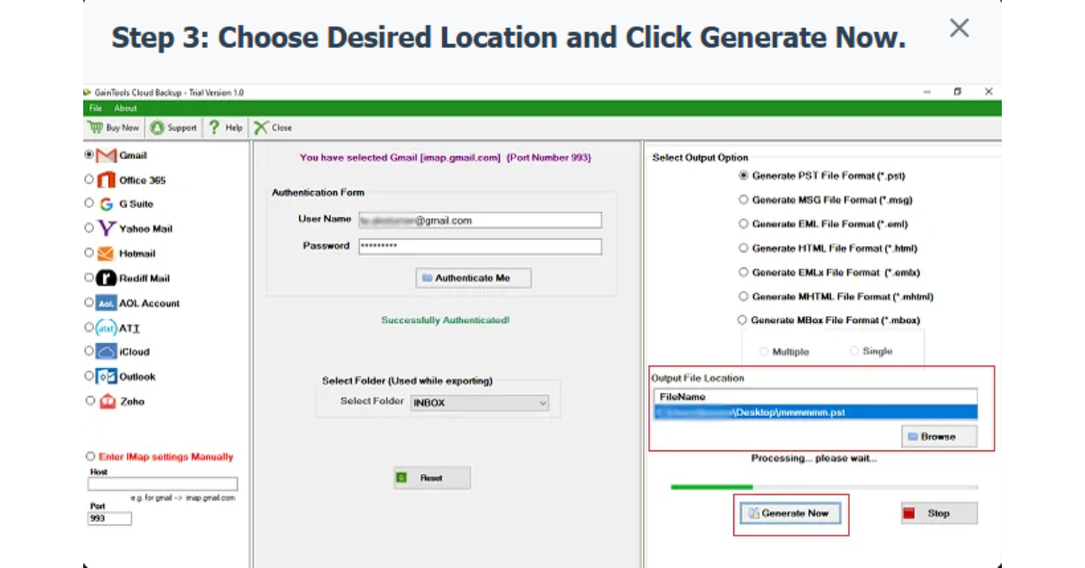Choose Generate MHTML File Format option
The height and width of the screenshot is (568, 1085).
(743, 296)
